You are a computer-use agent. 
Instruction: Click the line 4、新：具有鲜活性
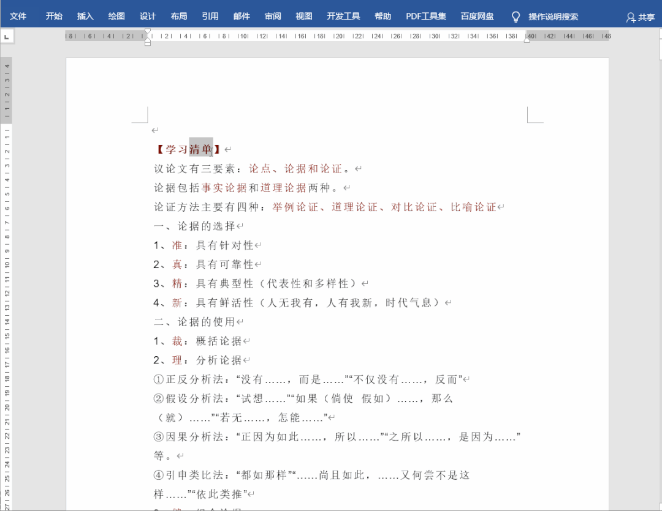point(299,303)
